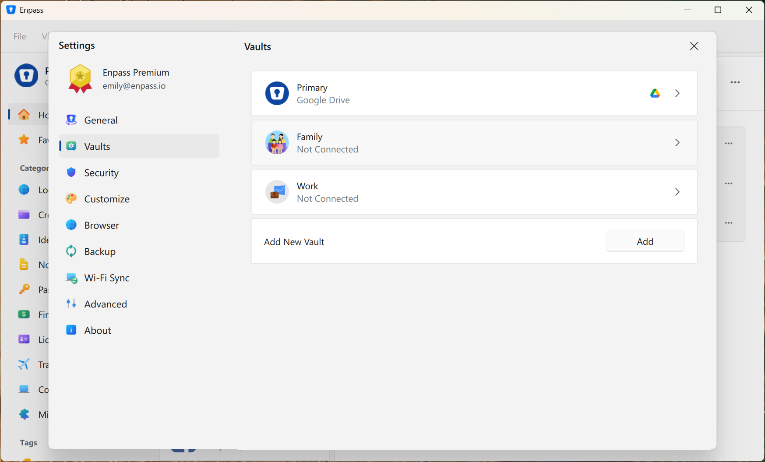Click the credit card category icon in main window

click(24, 215)
